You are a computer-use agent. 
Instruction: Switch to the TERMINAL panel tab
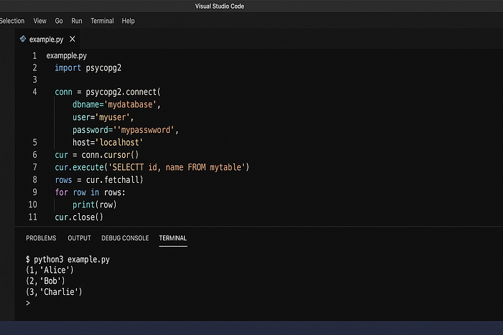coord(172,238)
